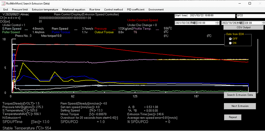Click the end date spinner arrows
265x131 pixels.
263,23
